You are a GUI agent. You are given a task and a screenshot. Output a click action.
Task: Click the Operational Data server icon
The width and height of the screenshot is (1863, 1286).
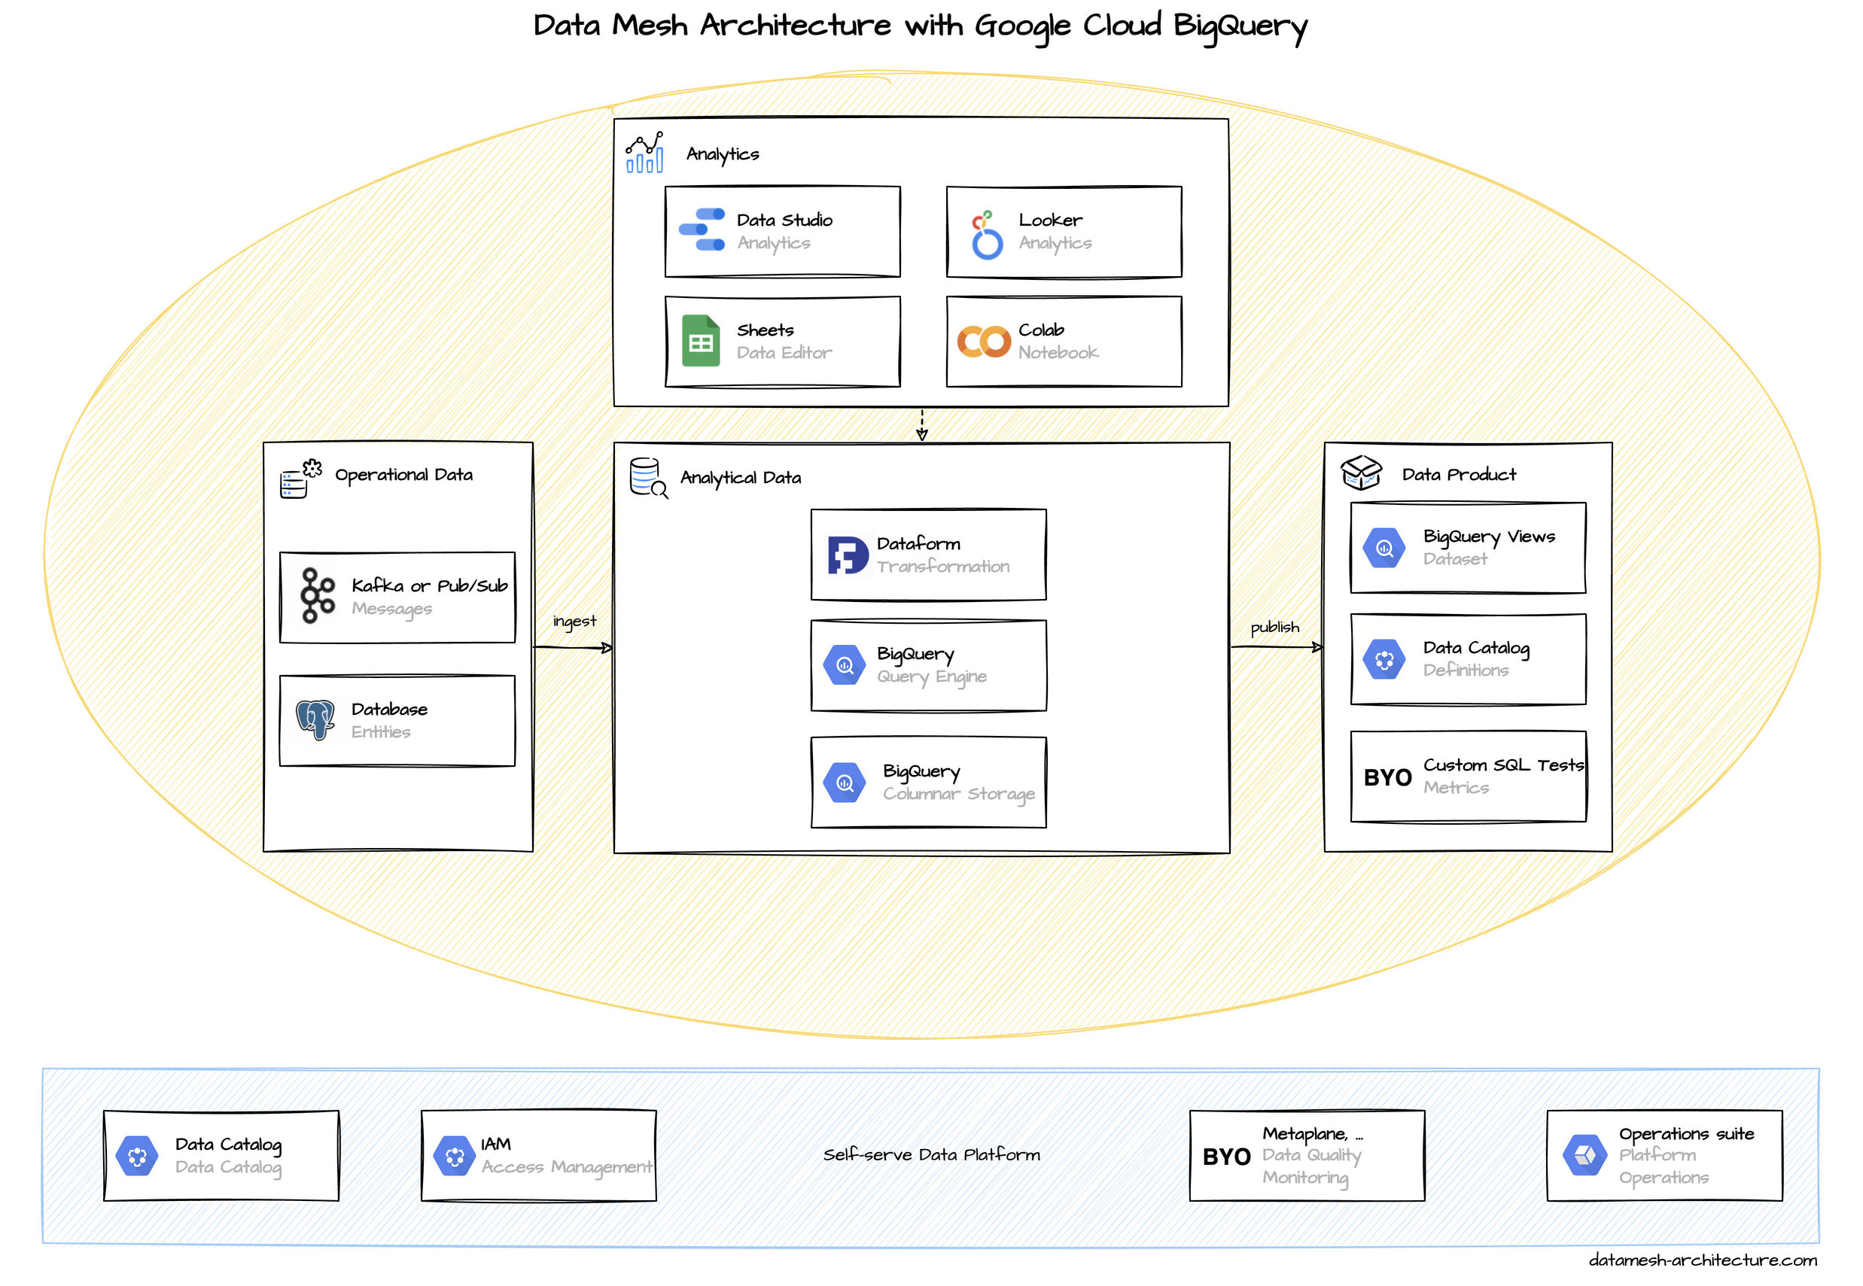[x=300, y=479]
